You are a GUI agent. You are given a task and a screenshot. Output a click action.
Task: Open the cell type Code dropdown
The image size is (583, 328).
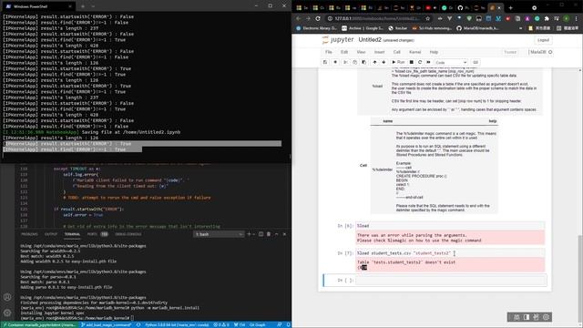tap(451, 63)
